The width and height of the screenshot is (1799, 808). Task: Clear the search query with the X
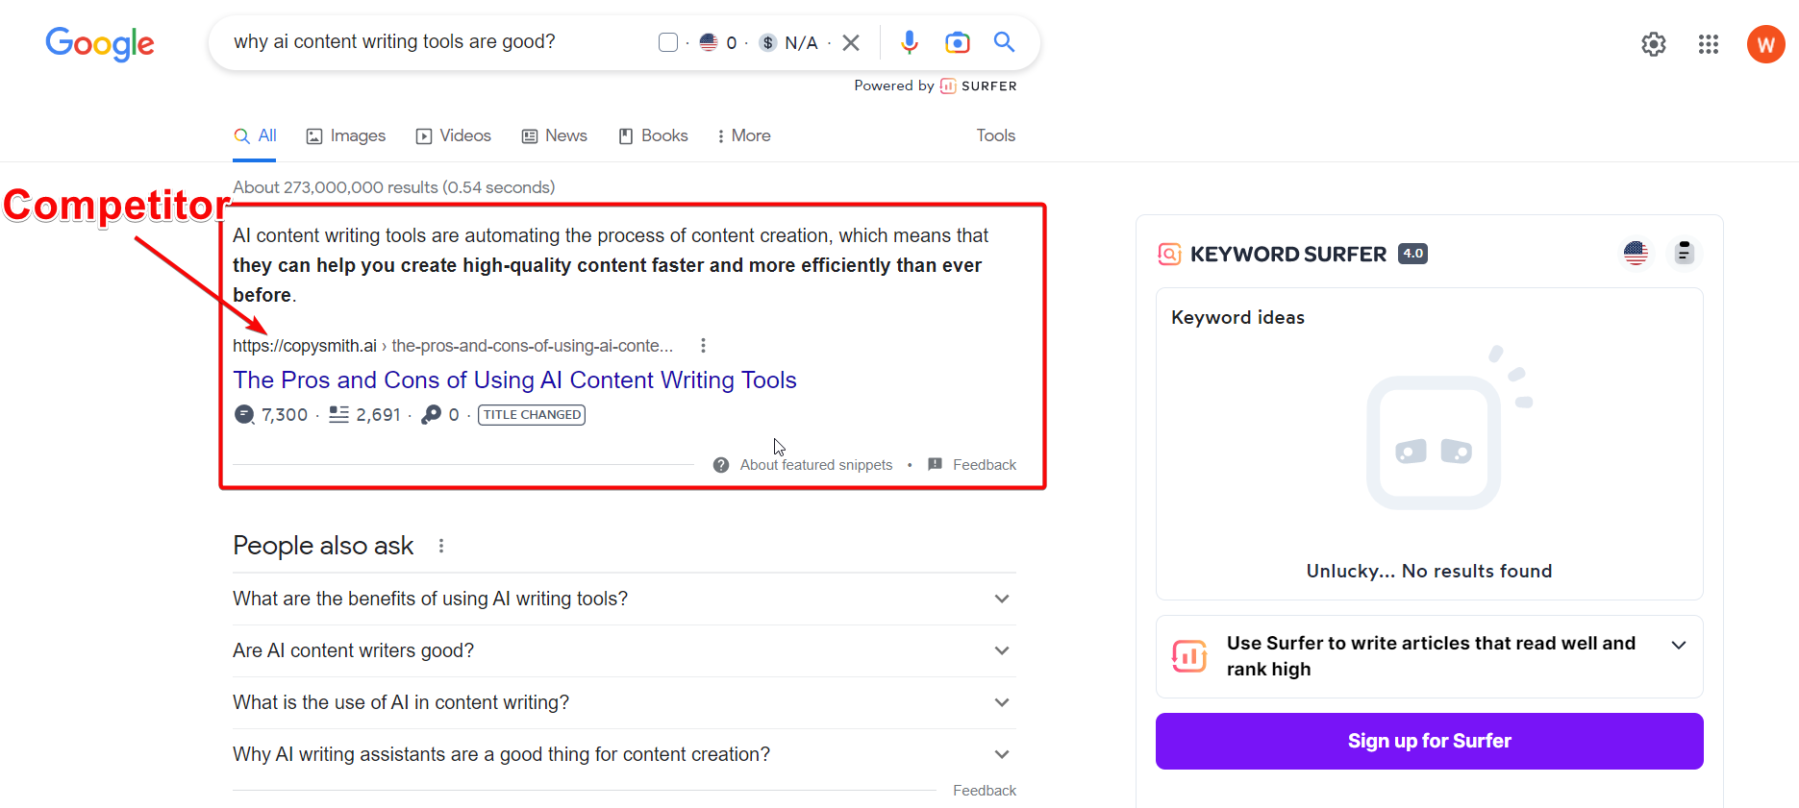[851, 42]
